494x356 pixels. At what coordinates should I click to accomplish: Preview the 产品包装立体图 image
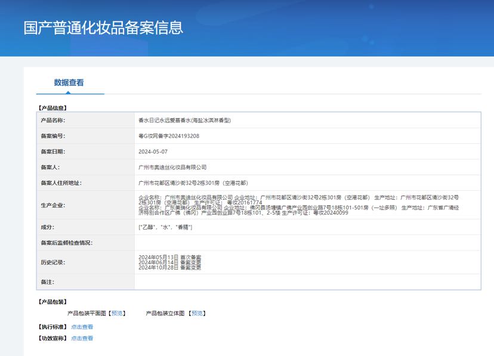click(x=197, y=313)
